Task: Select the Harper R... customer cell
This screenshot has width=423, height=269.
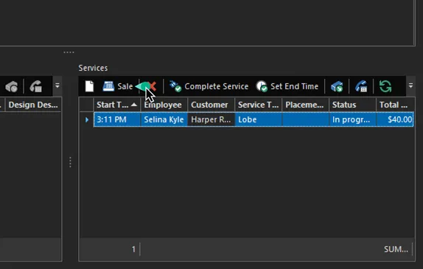Action: 211,119
